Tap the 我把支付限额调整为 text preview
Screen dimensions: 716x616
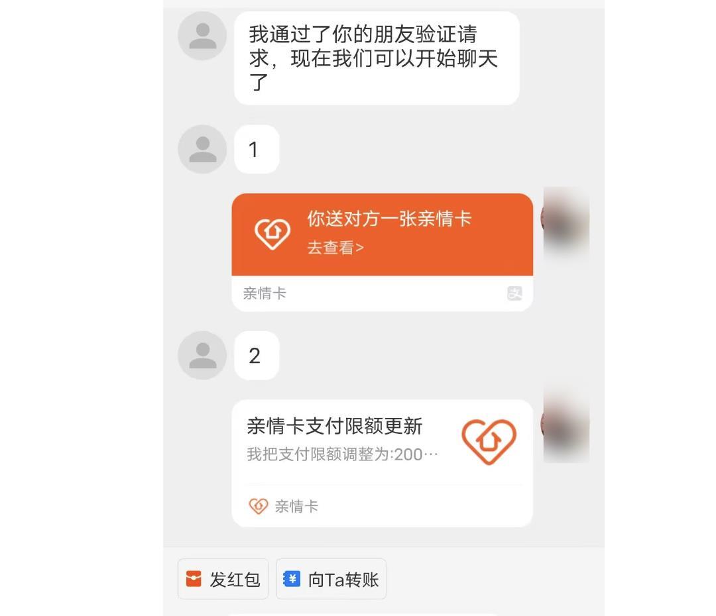pos(343,454)
